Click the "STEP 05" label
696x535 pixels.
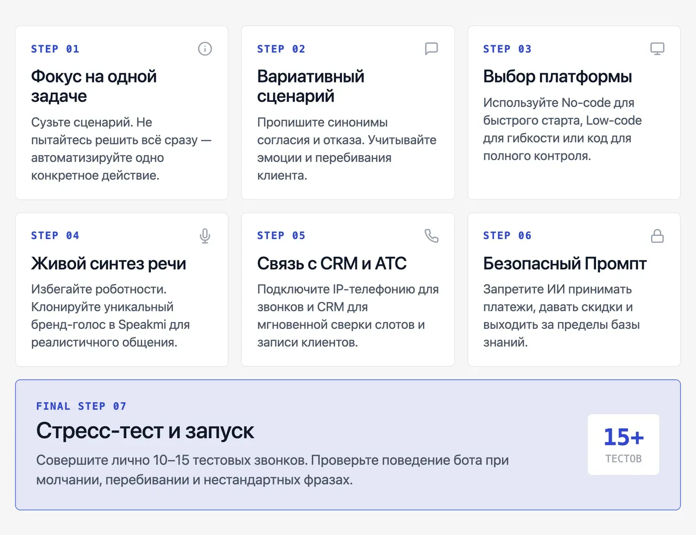point(281,235)
